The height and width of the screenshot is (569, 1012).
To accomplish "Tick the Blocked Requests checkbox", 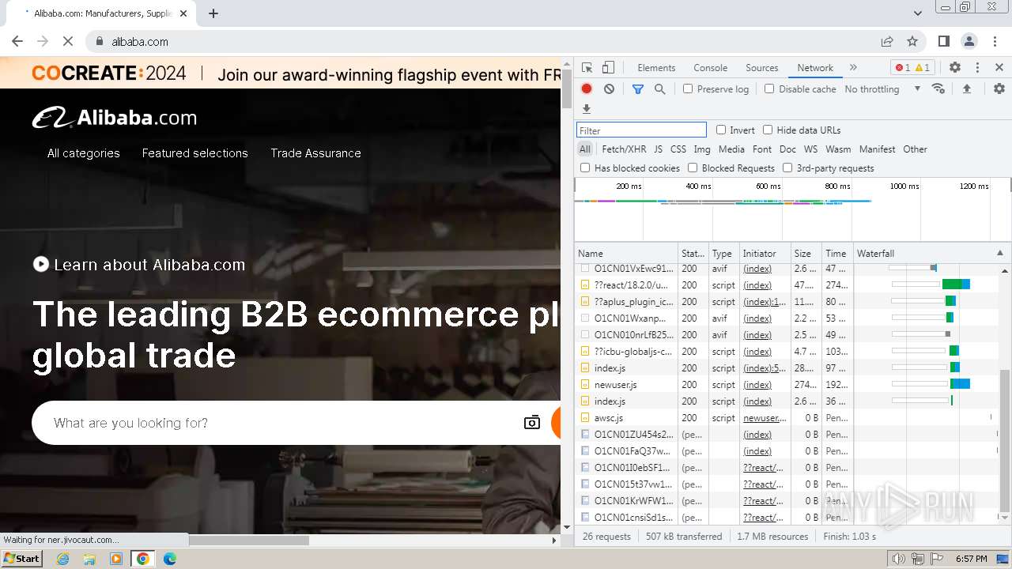I will coord(693,168).
